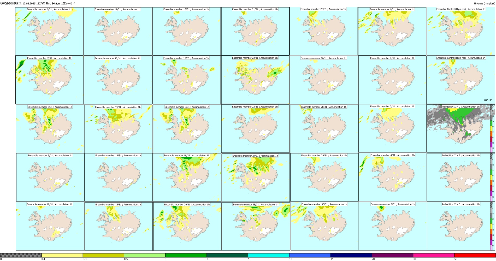The width and height of the screenshot is (496, 261).
Task: Click the 'run-3h' label on control map
Action: click(488, 100)
